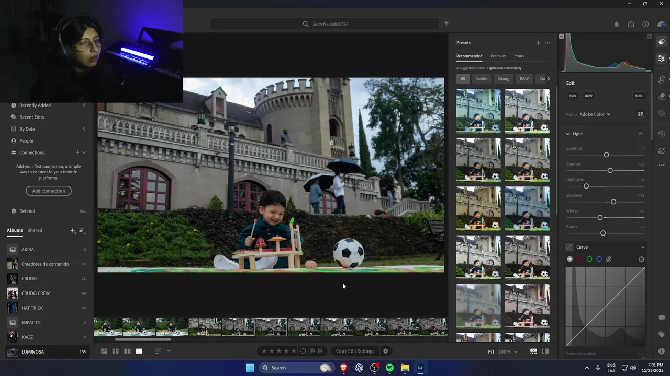This screenshot has height=376, width=670.
Task: Switch to Yours presets tab
Action: click(x=519, y=56)
